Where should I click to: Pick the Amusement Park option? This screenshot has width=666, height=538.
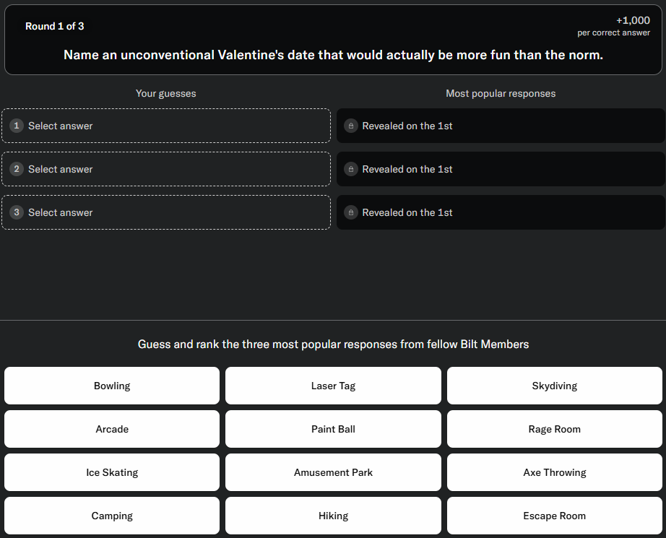[x=333, y=472]
